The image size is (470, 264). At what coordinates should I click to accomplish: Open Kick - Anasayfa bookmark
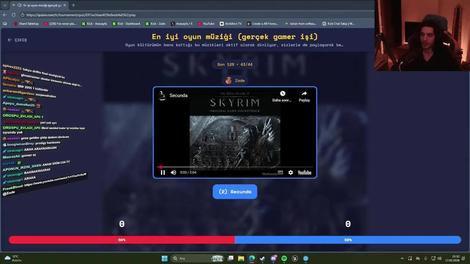94,24
